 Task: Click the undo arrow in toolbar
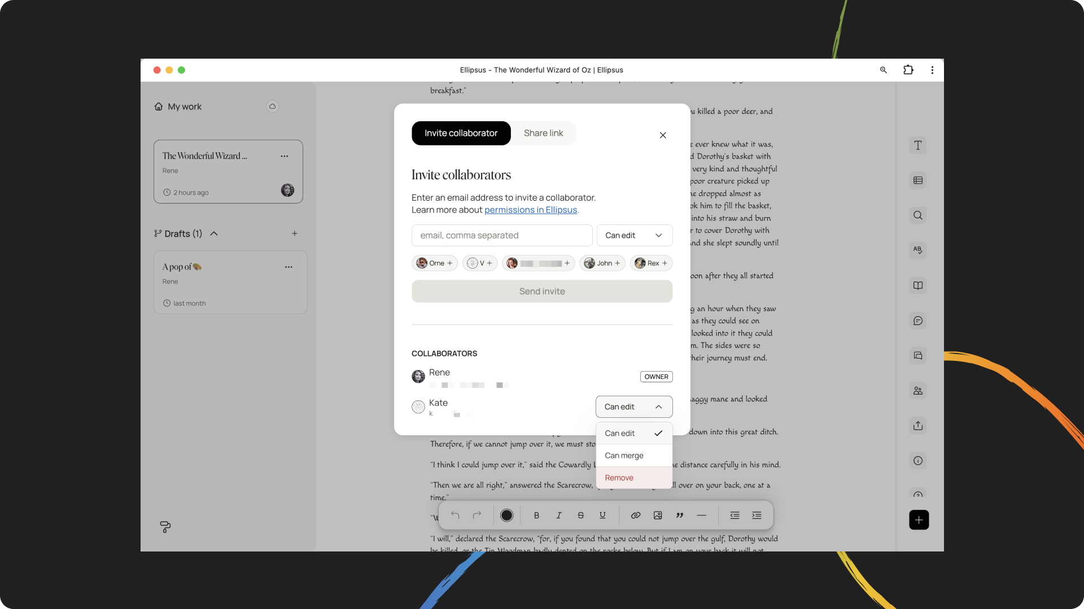tap(455, 515)
